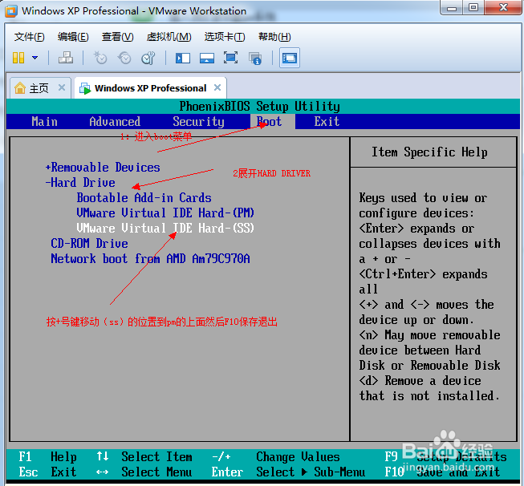
Task: Close the Windows XP Professional tab
Action: [217, 87]
